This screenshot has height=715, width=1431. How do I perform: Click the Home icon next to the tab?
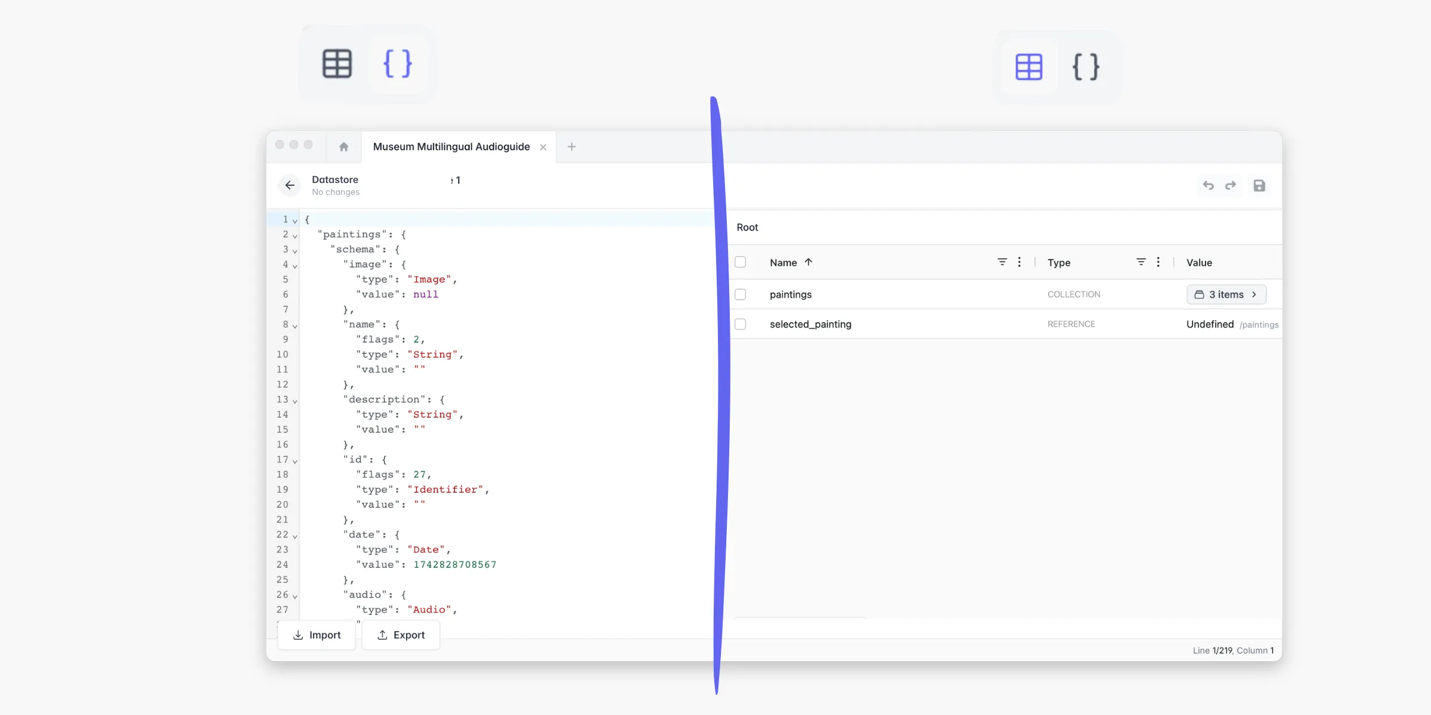[x=343, y=147]
